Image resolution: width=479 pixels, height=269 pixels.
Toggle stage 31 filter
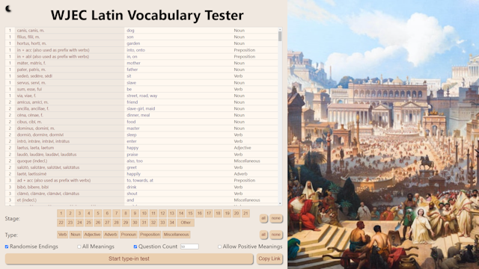coord(144,223)
